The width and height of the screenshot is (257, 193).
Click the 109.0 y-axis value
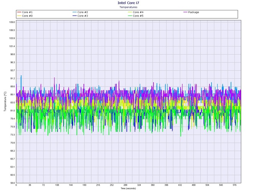[x=12, y=22]
